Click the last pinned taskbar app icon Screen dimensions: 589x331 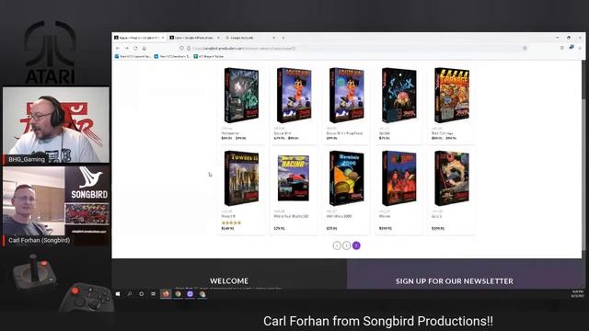202,294
